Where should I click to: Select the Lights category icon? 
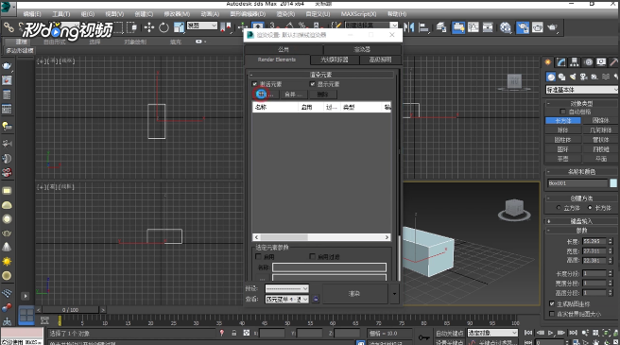click(573, 77)
